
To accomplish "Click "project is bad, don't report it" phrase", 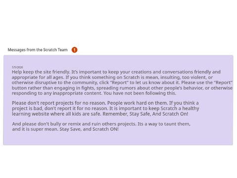I will click(44, 109).
